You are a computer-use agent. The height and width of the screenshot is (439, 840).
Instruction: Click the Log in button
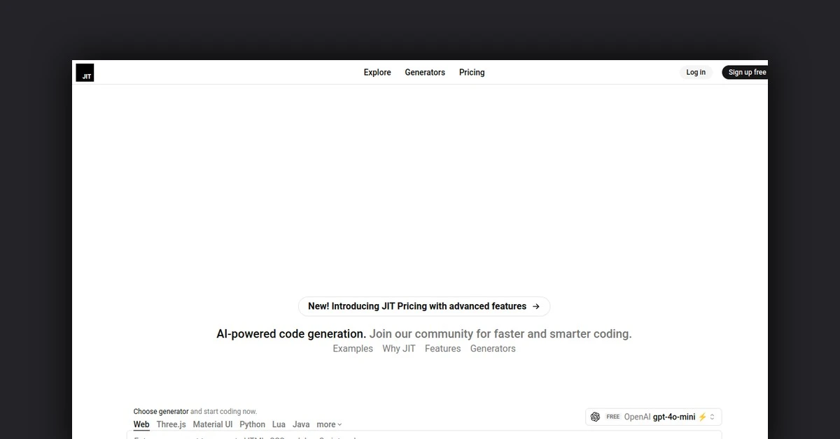click(695, 72)
